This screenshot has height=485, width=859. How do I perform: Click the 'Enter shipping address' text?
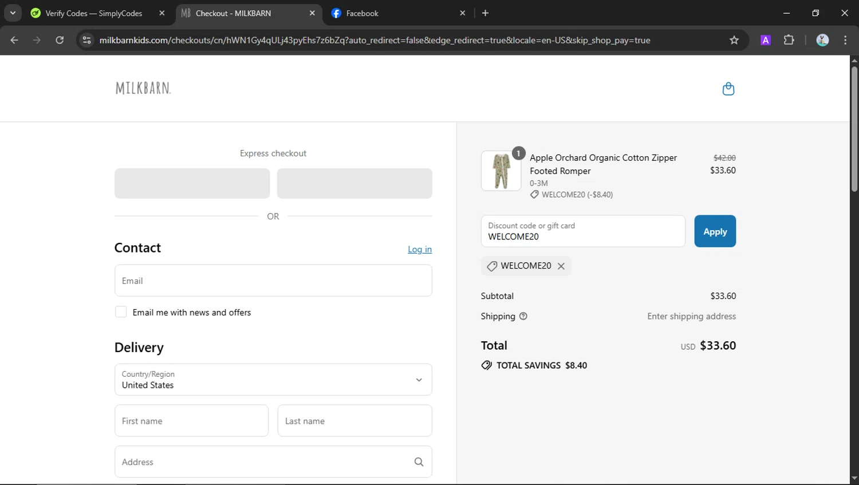(691, 316)
